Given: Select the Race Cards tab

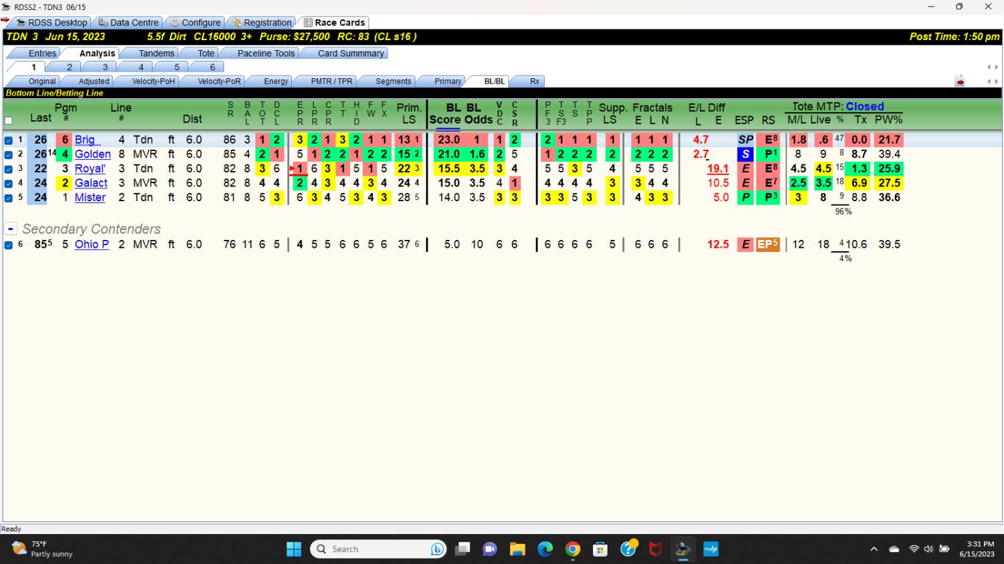Looking at the screenshot, I should 333,22.
